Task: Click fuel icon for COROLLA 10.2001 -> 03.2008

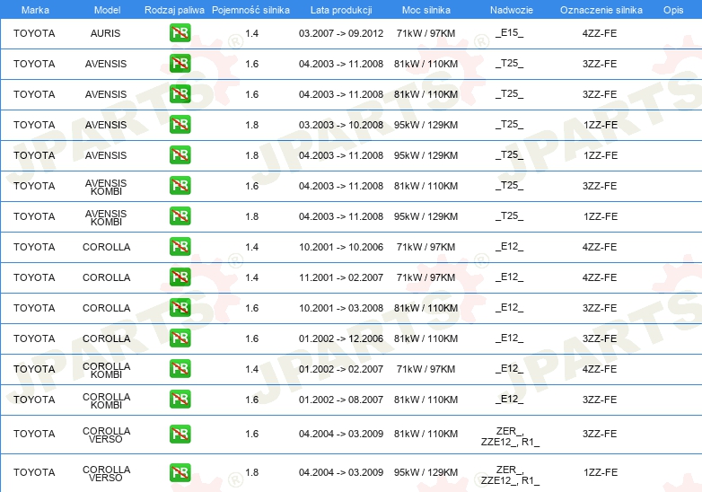Action: tap(180, 308)
